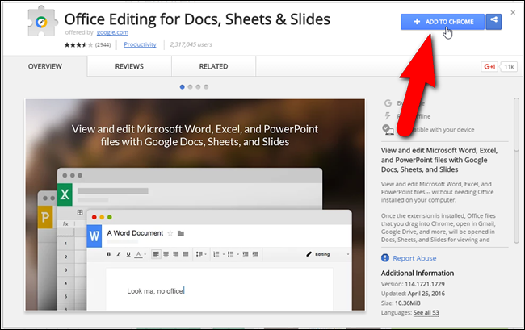This screenshot has width=525, height=330.
Task: Click the 2,317,045 users text
Action: coord(191,44)
